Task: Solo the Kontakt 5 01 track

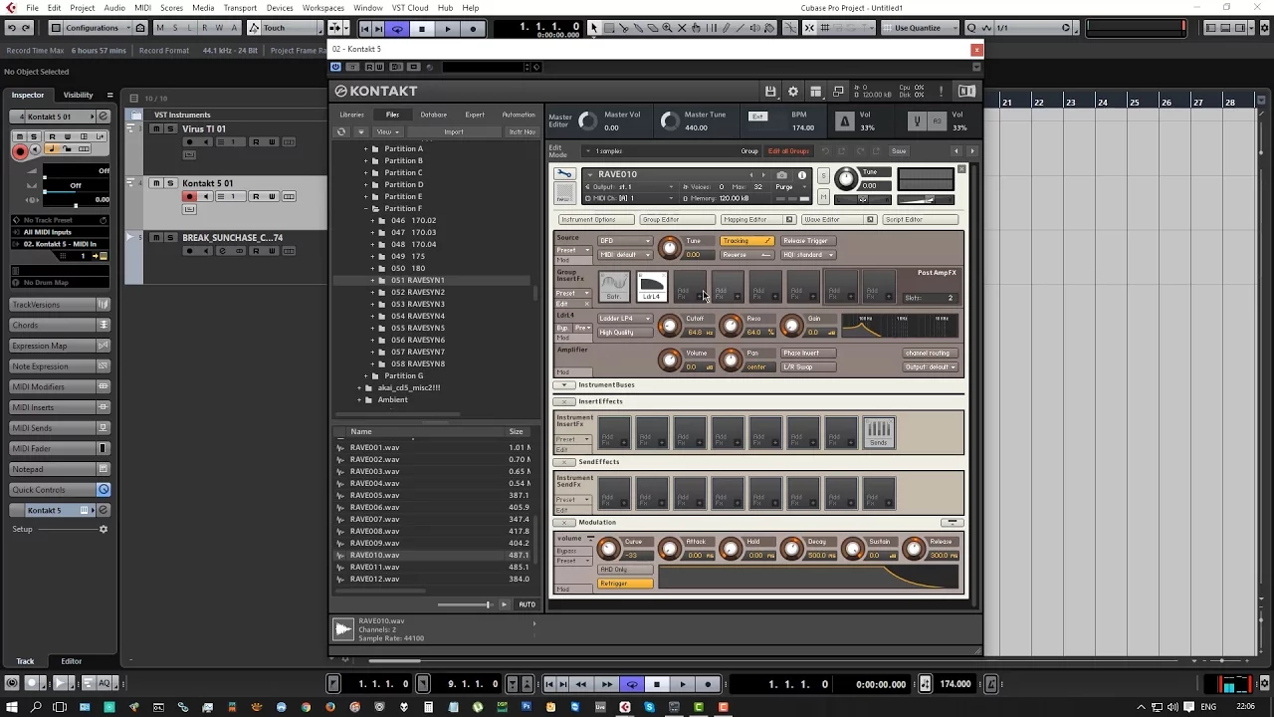Action: coord(170,183)
